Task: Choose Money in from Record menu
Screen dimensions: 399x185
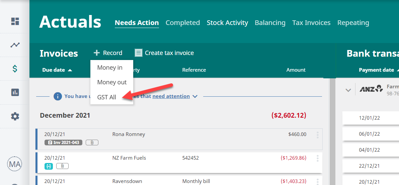Action: pyautogui.click(x=110, y=68)
